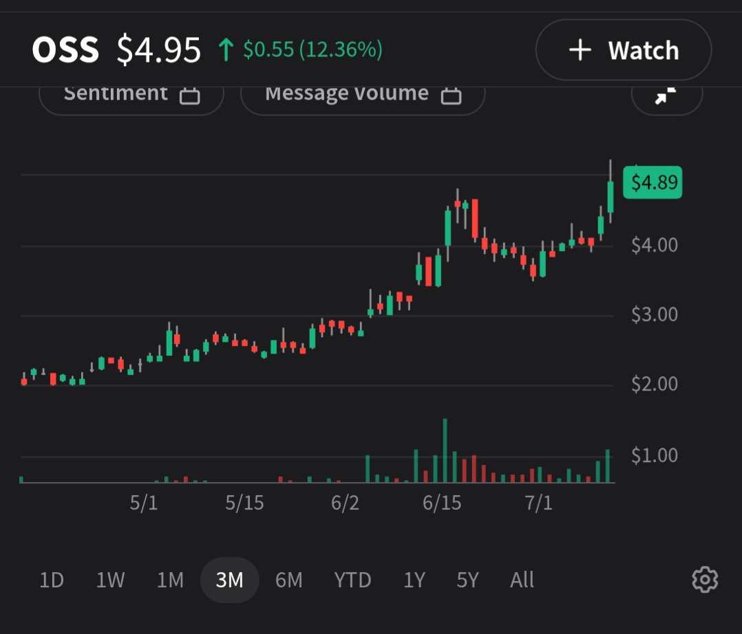Select the 1W timeframe
742x634 pixels.
tap(110, 580)
